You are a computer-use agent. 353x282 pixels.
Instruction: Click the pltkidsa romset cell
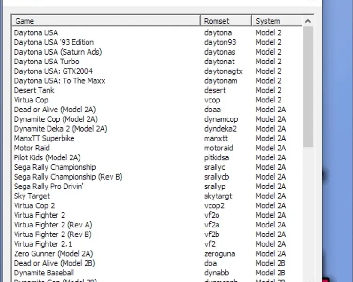pyautogui.click(x=217, y=157)
